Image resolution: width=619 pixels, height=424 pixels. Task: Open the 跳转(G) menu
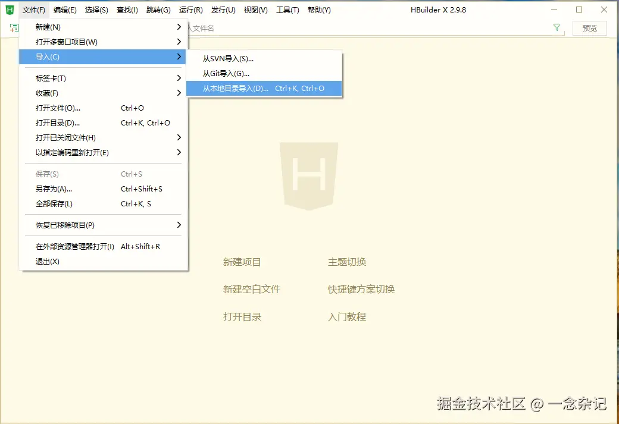[158, 10]
